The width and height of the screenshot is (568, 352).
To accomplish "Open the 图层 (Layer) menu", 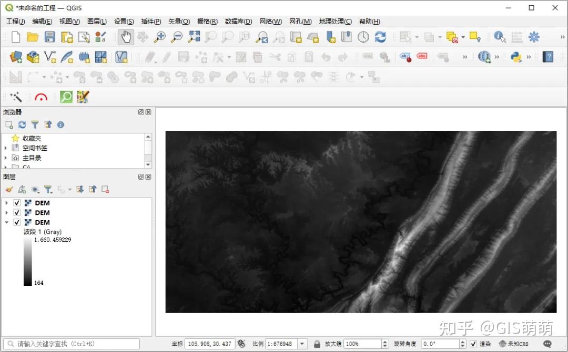I will point(97,22).
